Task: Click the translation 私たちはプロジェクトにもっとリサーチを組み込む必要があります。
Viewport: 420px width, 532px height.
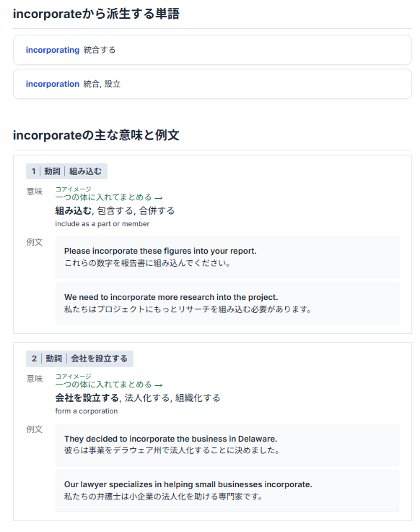Action: [x=188, y=309]
